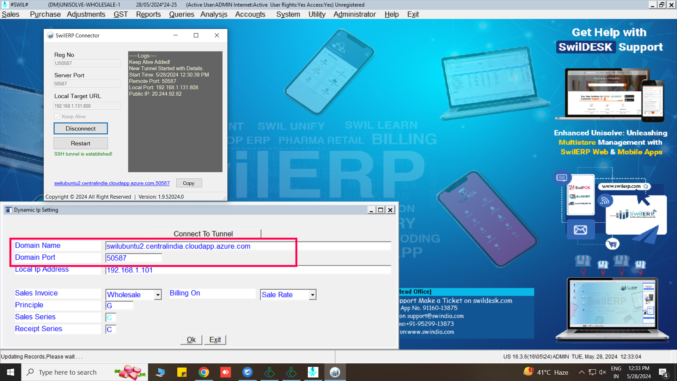Open the notification center icon
This screenshot has width=677, height=381.
coord(663,373)
